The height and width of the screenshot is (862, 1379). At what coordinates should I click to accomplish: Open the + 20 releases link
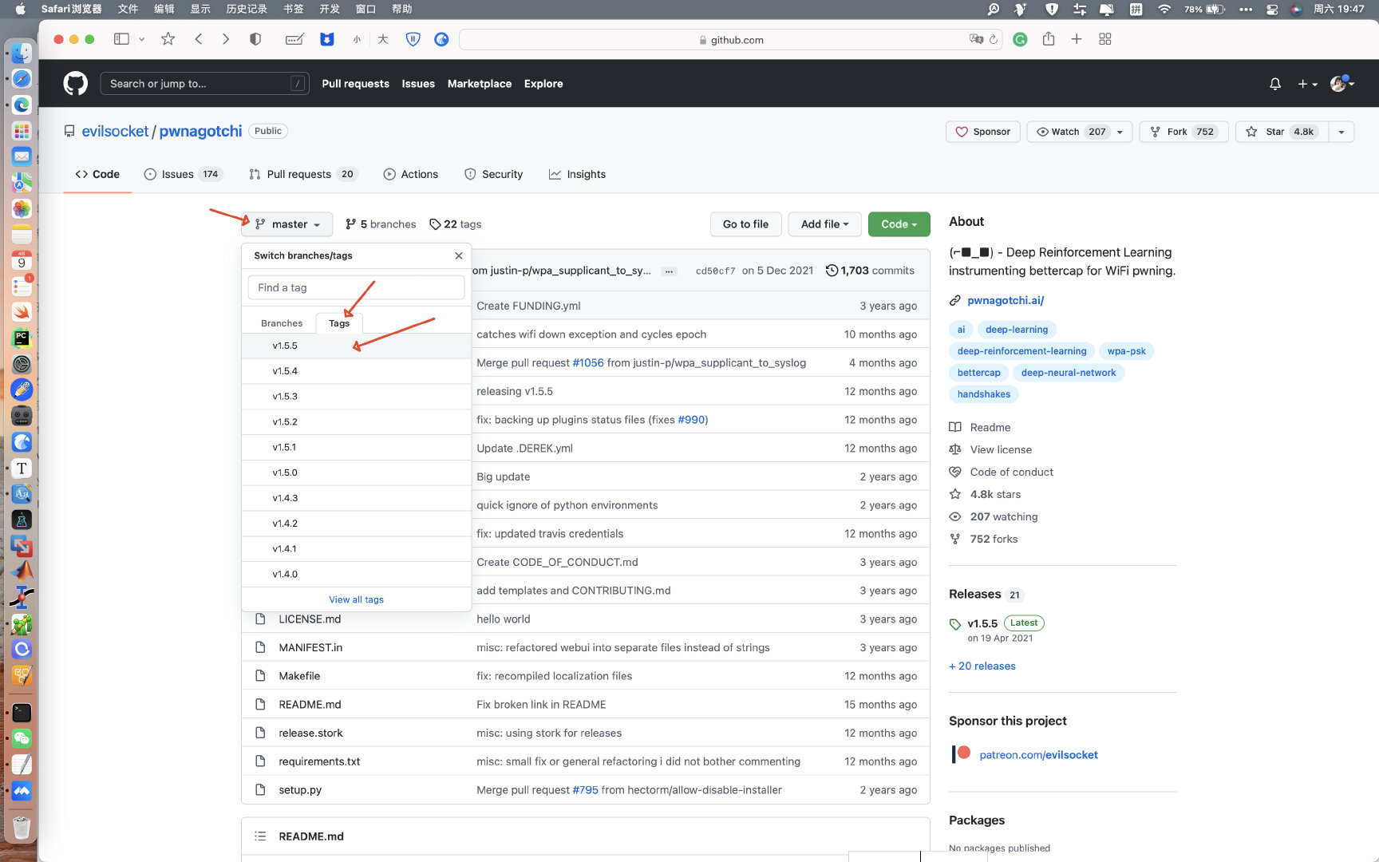[982, 666]
